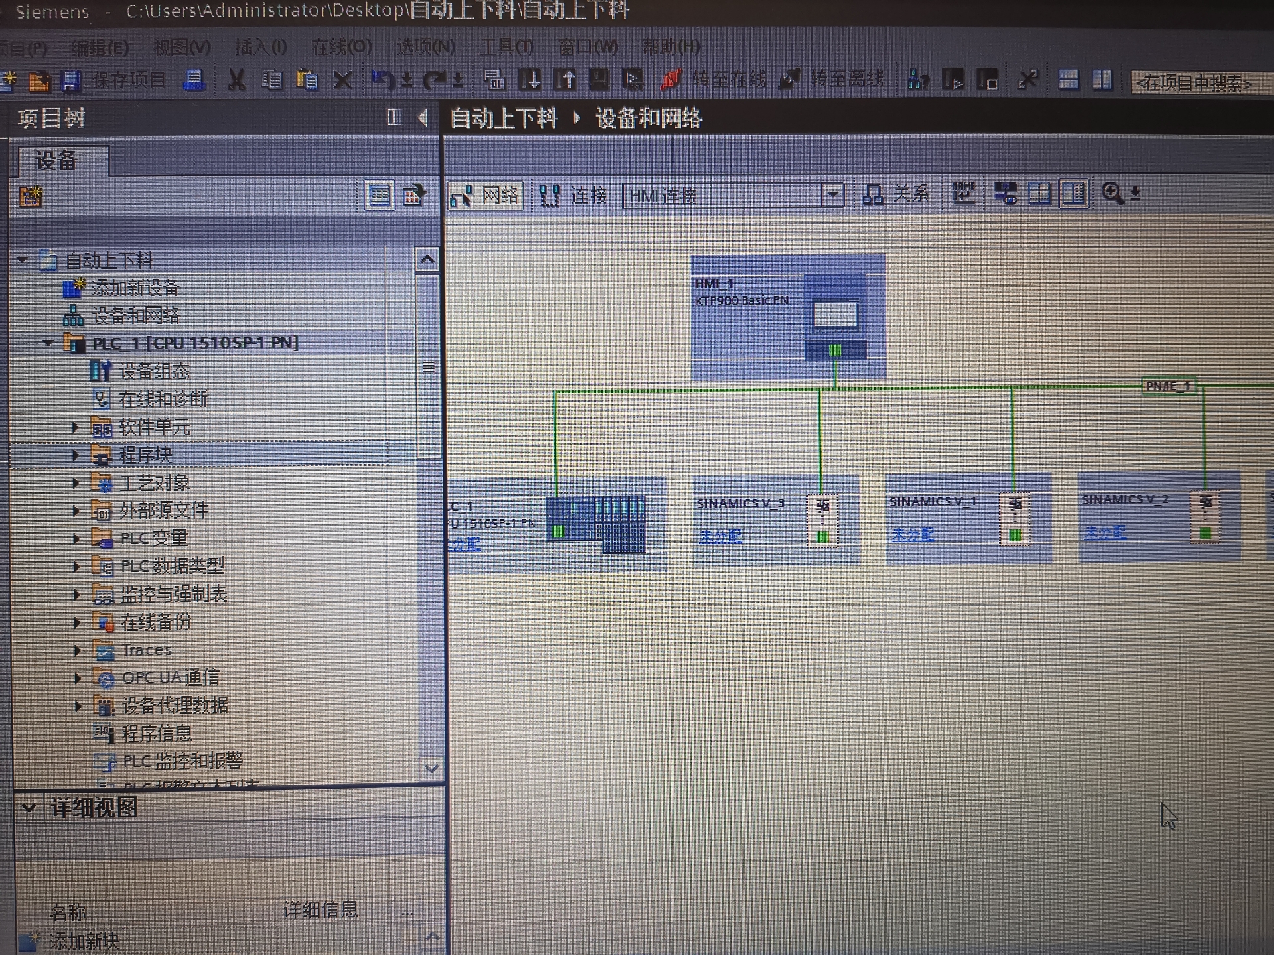The image size is (1274, 955).
Task: Open the 在线(O) menu
Action: 342,47
